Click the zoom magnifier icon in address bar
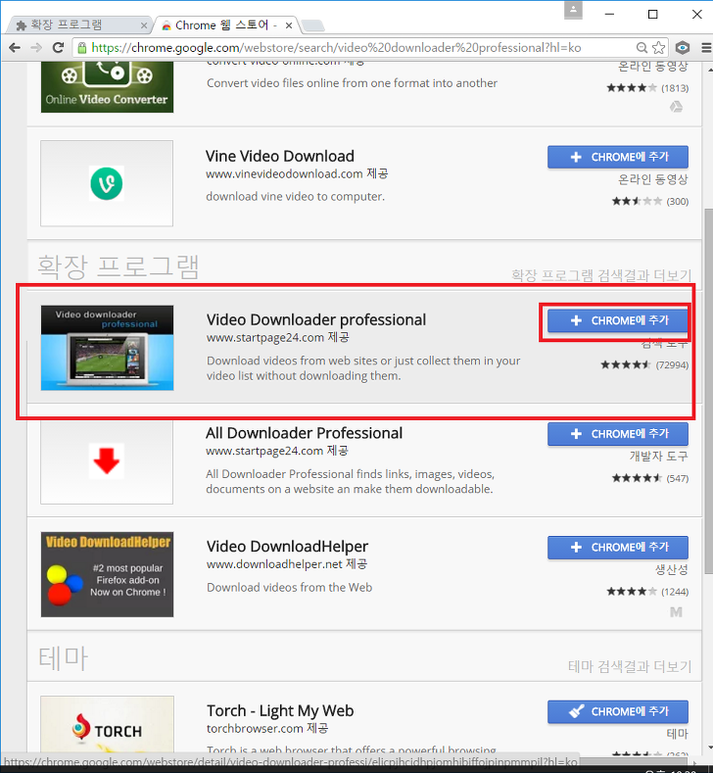Screen dimensions: 713x773 pos(642,48)
